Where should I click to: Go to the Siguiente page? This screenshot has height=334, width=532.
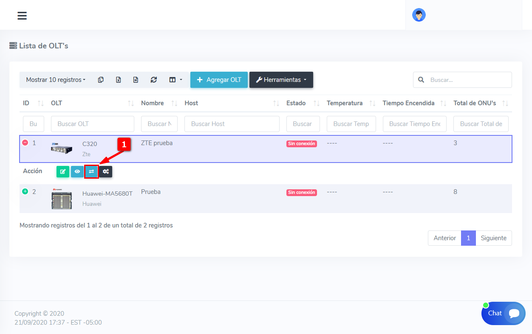point(493,238)
